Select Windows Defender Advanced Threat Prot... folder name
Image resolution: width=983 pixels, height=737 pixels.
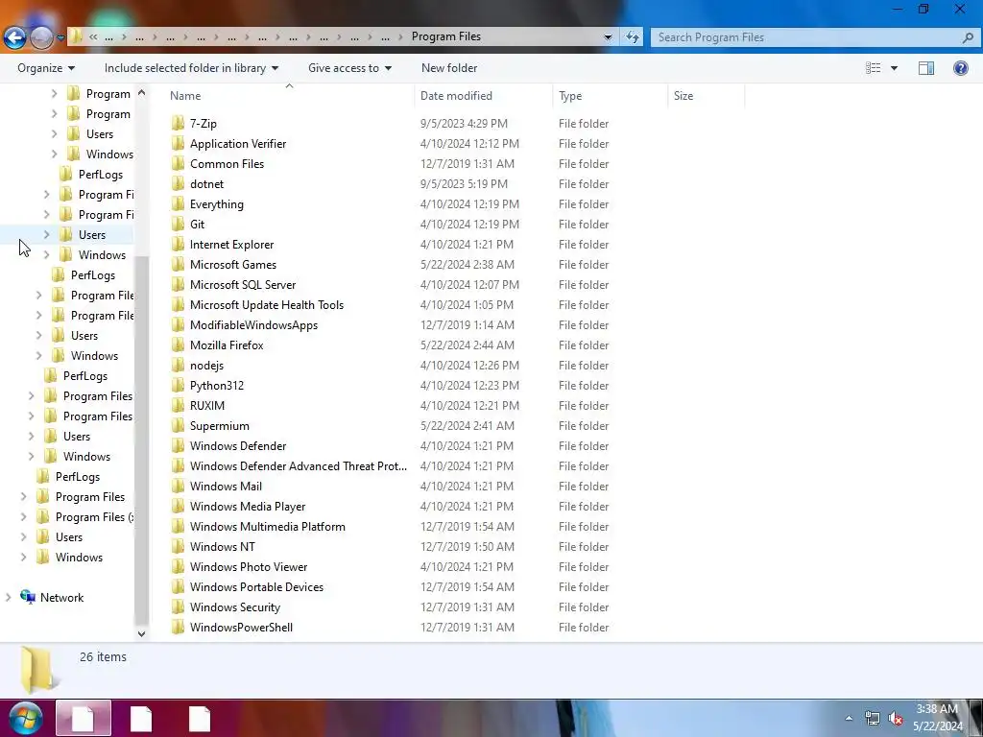click(299, 465)
